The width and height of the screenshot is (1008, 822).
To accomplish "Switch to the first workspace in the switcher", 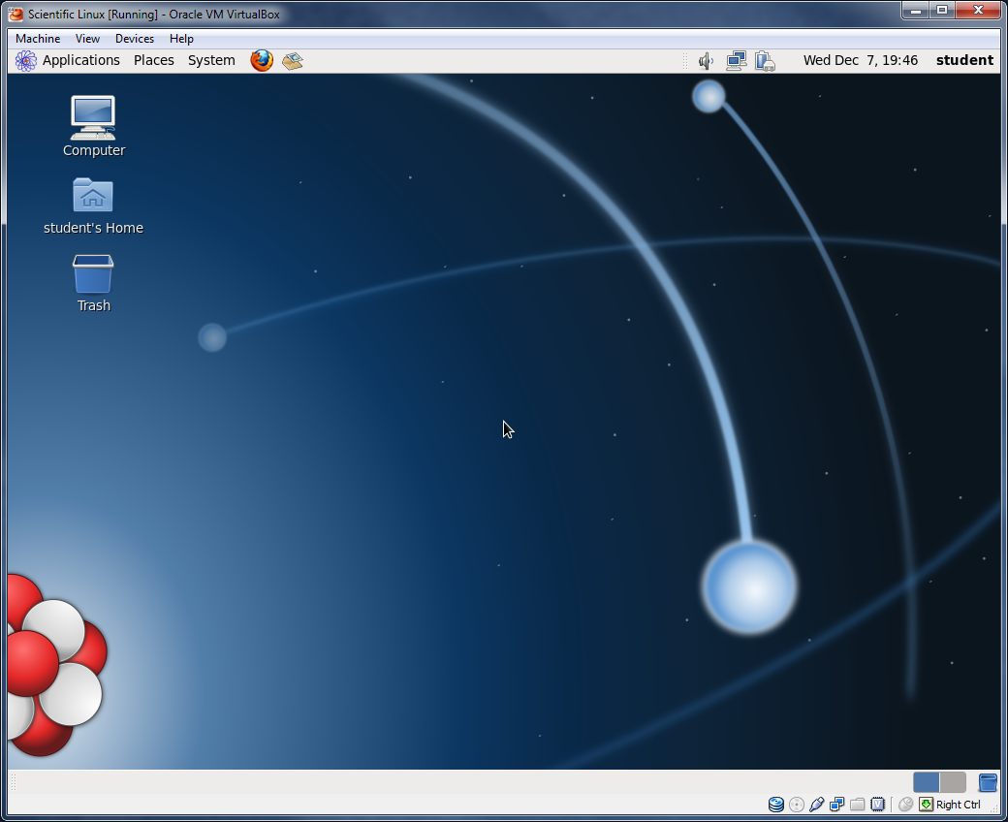I will click(x=926, y=782).
